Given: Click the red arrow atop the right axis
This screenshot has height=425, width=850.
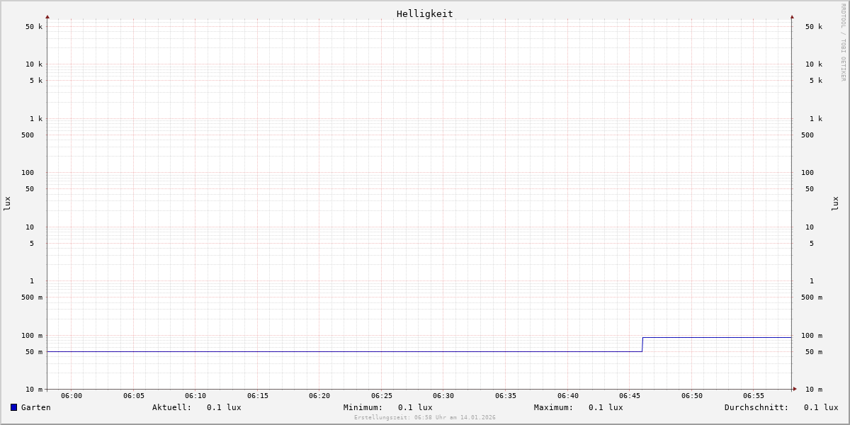Looking at the screenshot, I should pos(792,16).
